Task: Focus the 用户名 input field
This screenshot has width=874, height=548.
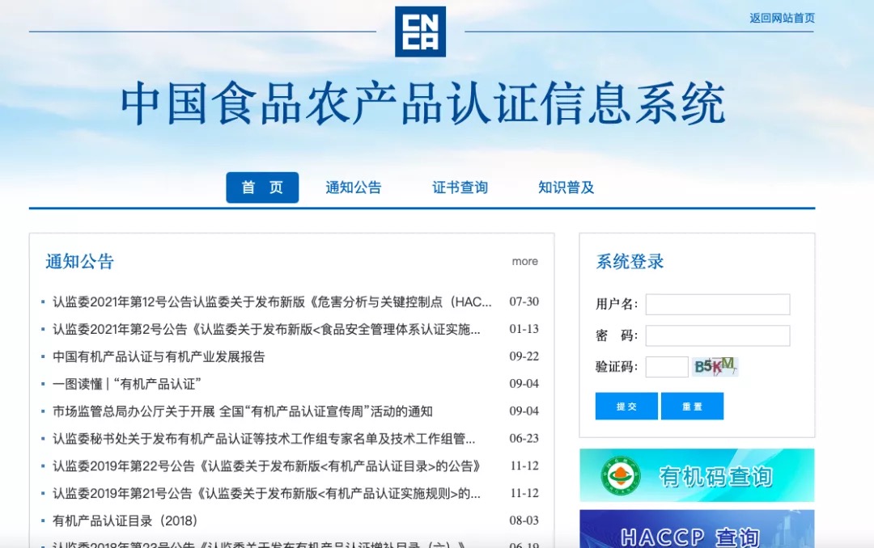Action: (x=717, y=304)
